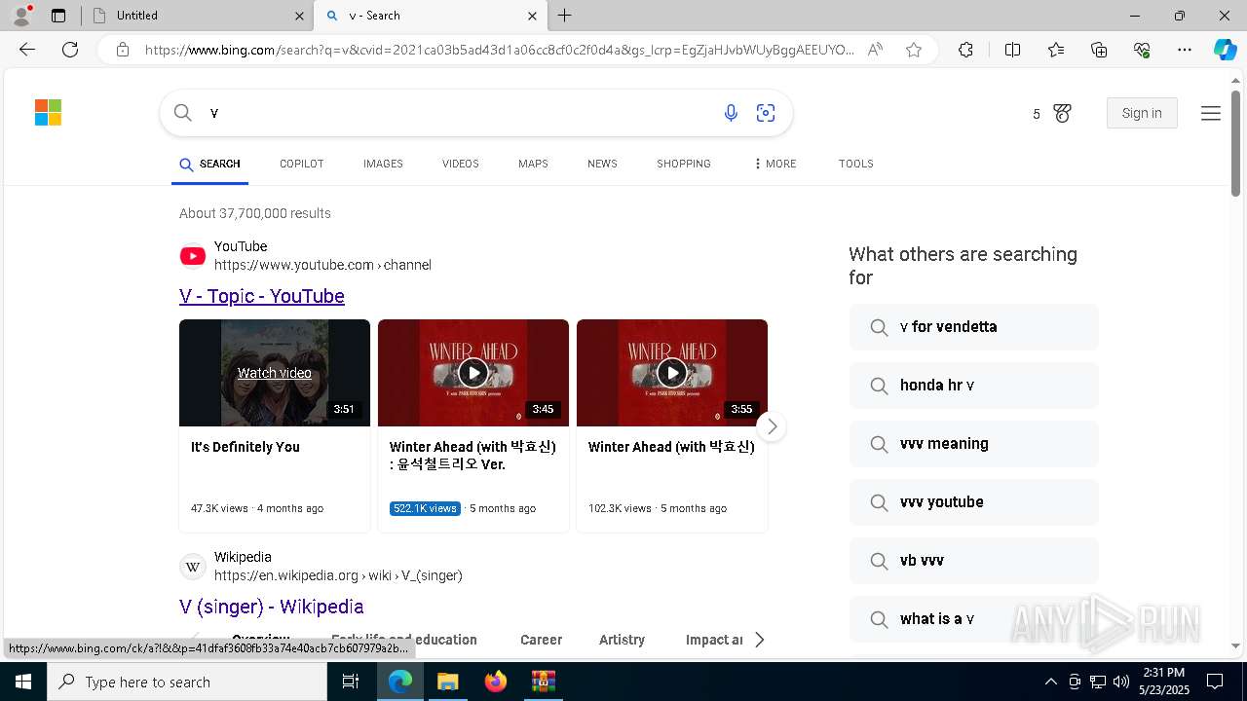Open the Career section tab
The image size is (1247, 701).
tap(541, 640)
